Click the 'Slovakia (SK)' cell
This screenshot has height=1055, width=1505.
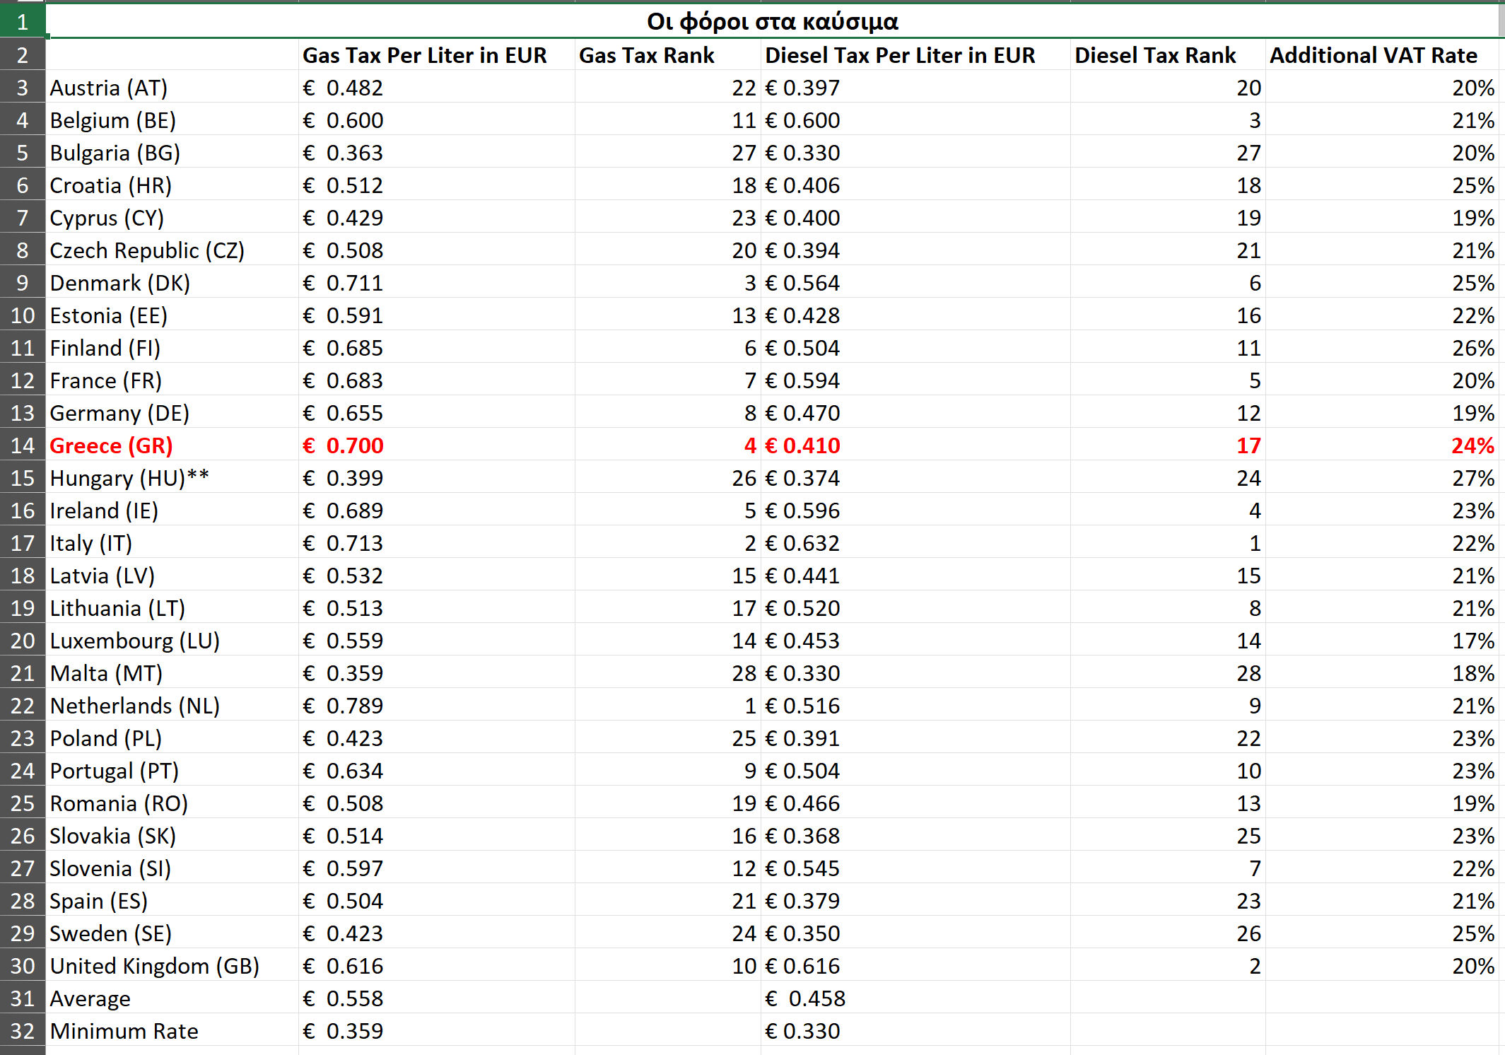172,836
